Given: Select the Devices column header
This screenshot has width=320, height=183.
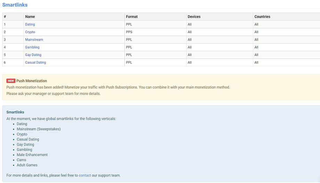Looking at the screenshot, I should (194, 17).
